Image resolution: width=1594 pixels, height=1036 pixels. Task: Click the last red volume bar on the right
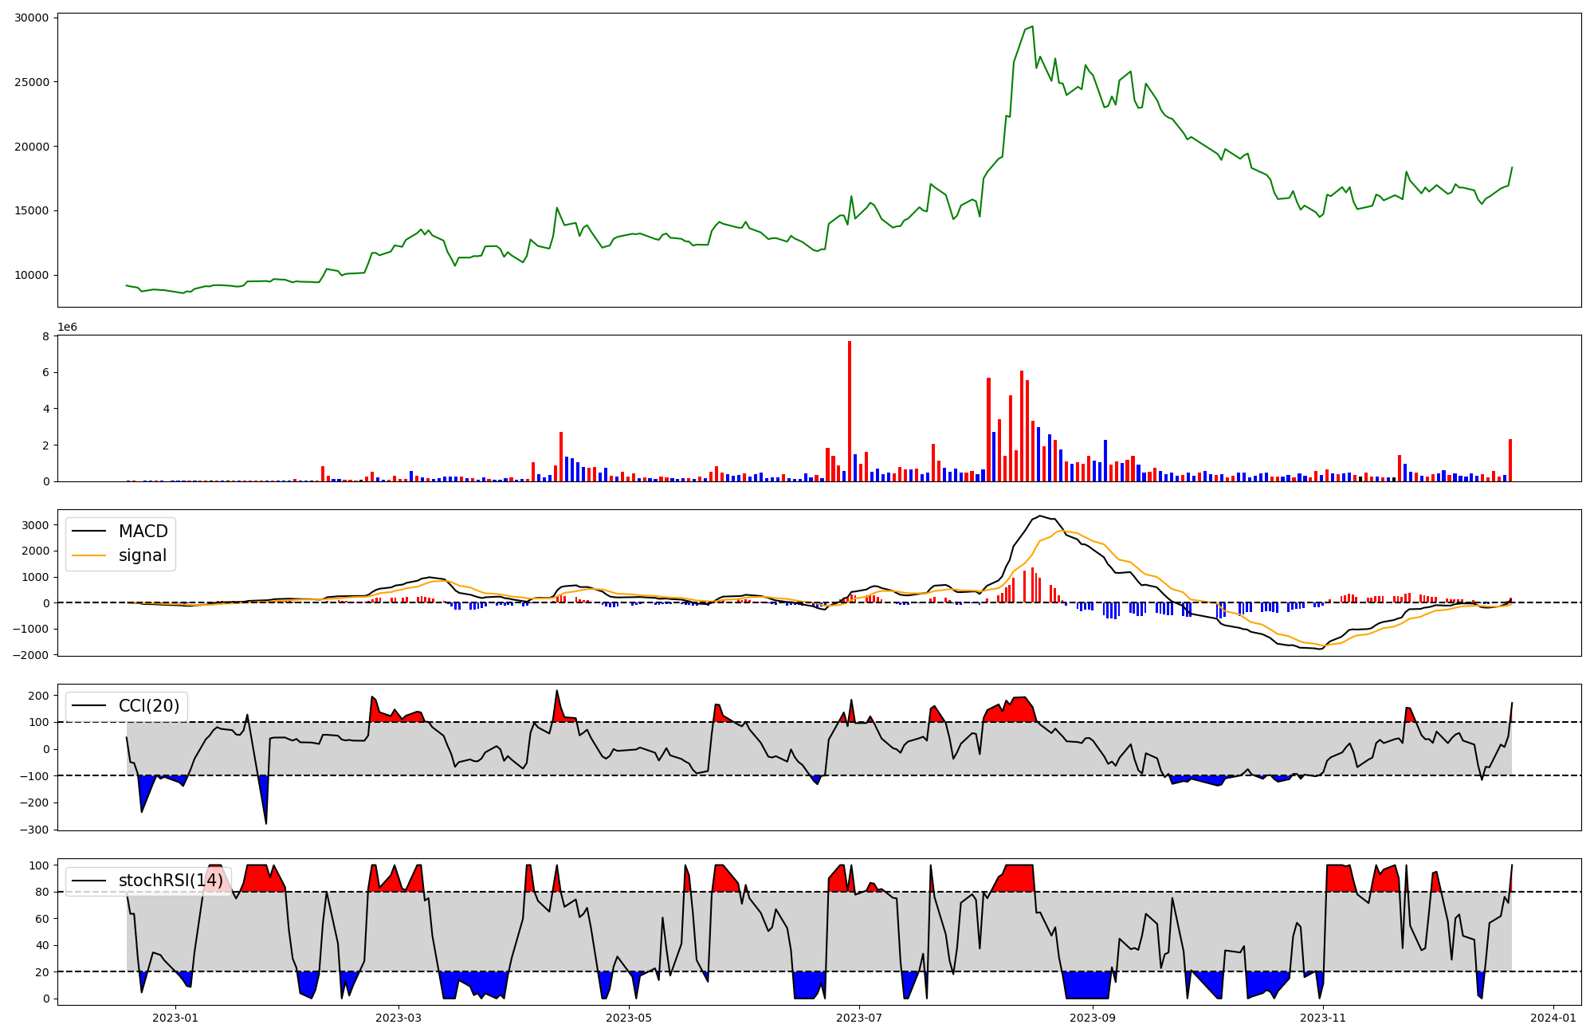(1510, 460)
